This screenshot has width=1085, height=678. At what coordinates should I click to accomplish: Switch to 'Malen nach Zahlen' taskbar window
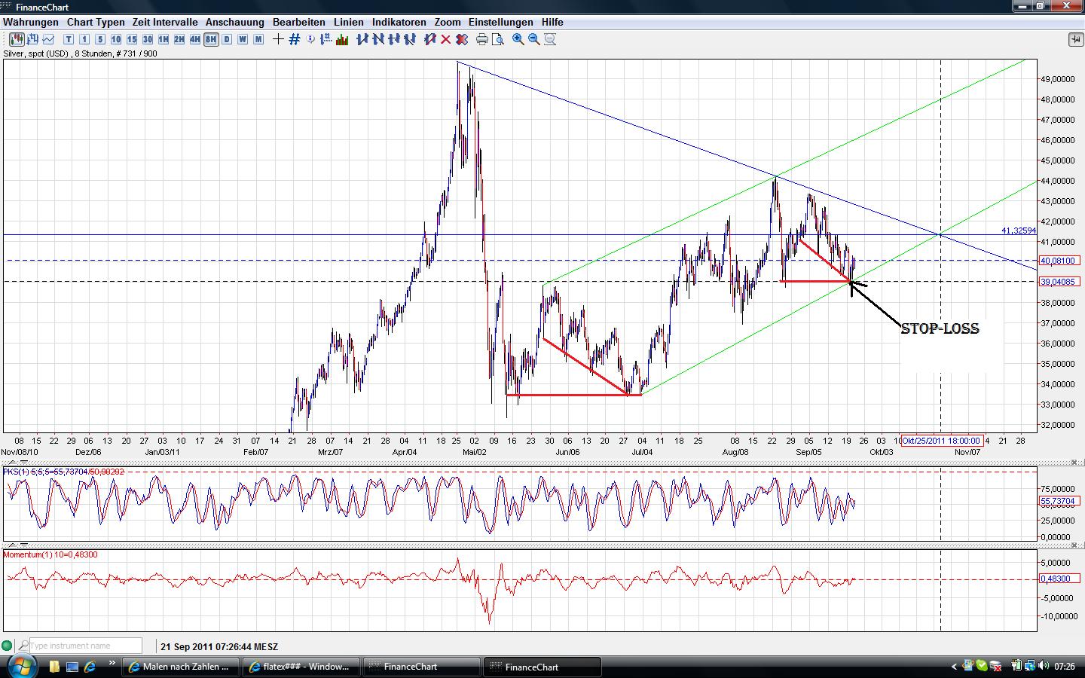tap(181, 667)
